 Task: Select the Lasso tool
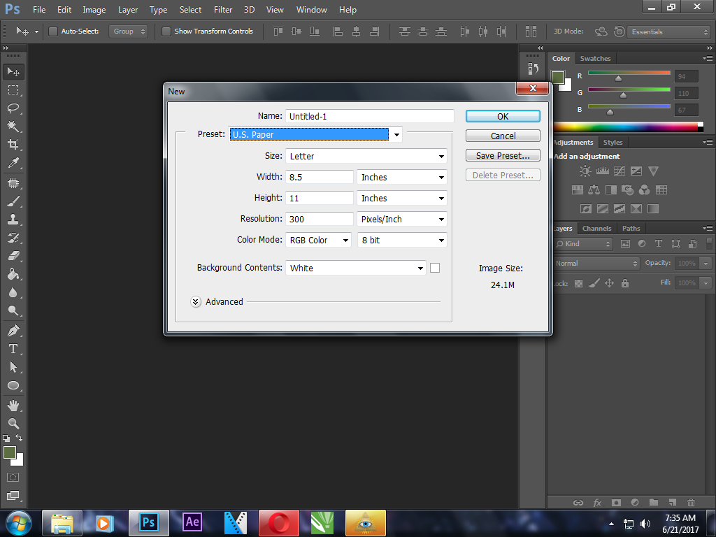(13, 108)
